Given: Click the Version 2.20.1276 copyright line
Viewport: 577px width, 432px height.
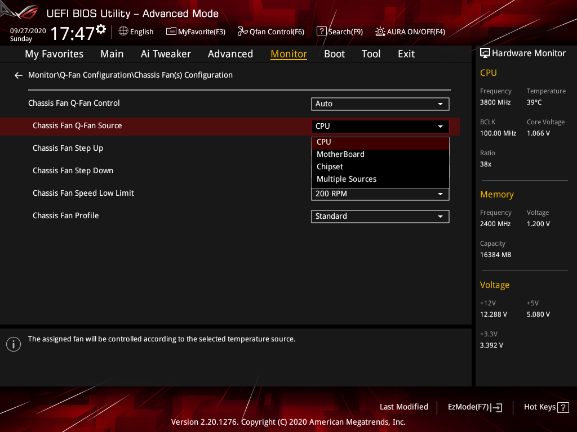Looking at the screenshot, I should (288, 422).
